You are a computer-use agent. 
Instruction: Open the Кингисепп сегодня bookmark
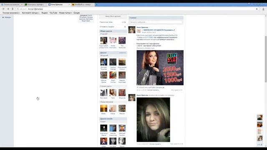[30, 13]
